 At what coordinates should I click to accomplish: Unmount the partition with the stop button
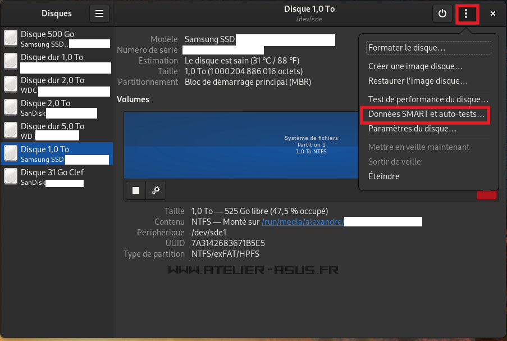pos(136,190)
